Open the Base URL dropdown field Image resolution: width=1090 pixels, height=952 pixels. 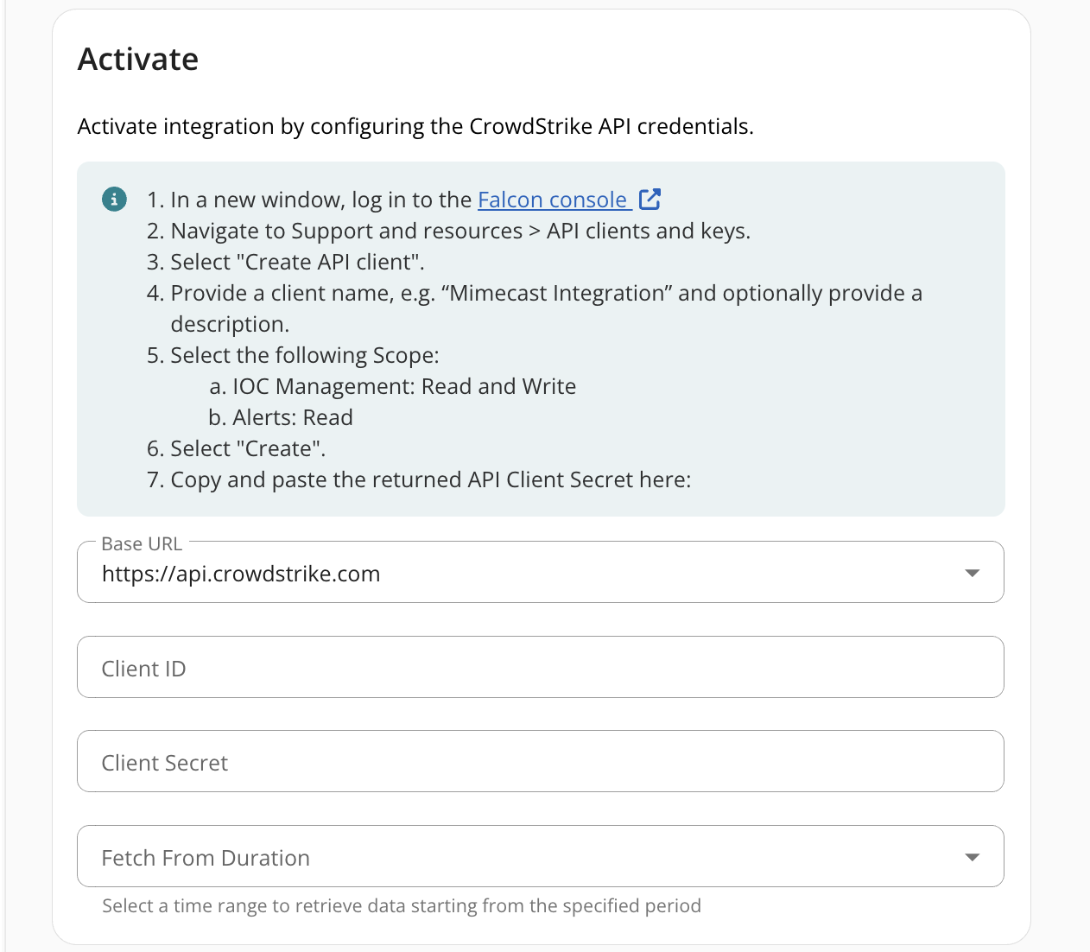518,573
